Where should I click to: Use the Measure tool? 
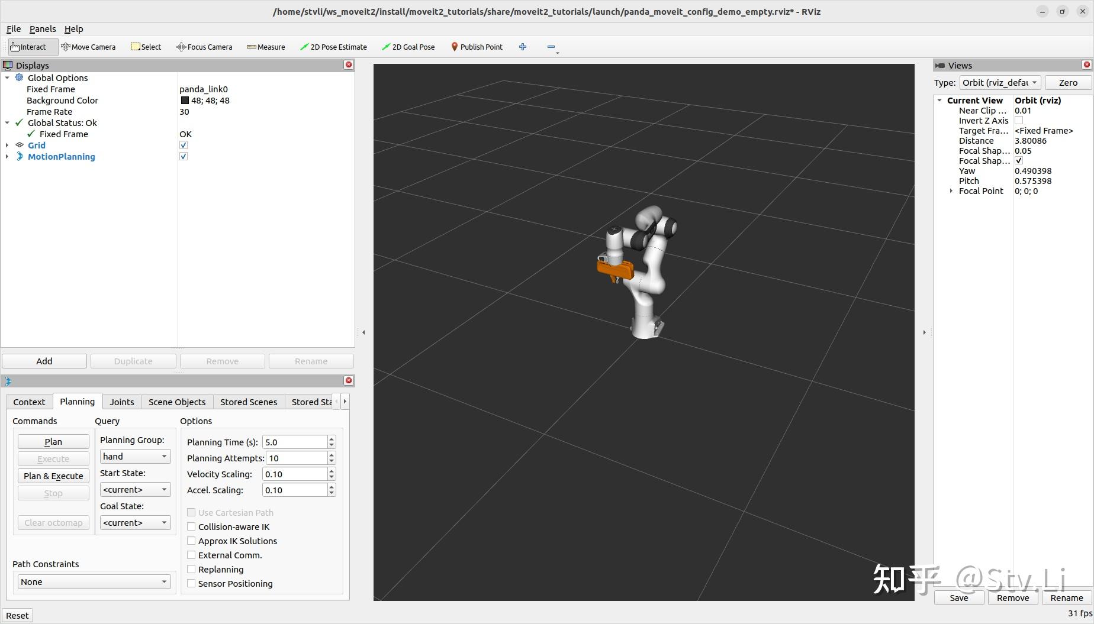(x=265, y=47)
